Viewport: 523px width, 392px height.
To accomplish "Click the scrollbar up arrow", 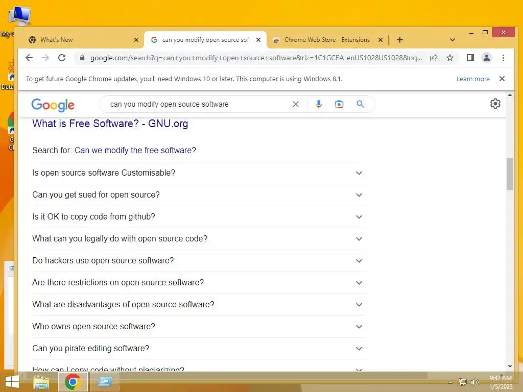I will (x=510, y=95).
